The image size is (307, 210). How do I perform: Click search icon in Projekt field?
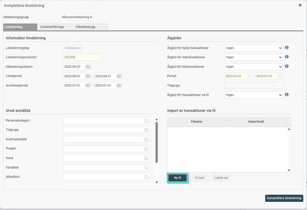(x=146, y=149)
